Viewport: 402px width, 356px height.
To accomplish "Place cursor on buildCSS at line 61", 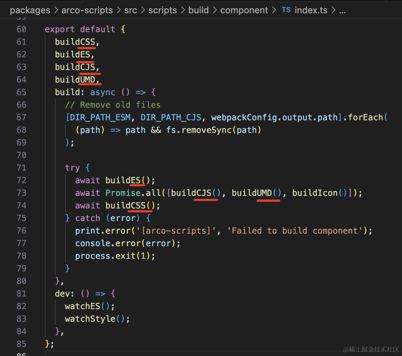I will 75,42.
